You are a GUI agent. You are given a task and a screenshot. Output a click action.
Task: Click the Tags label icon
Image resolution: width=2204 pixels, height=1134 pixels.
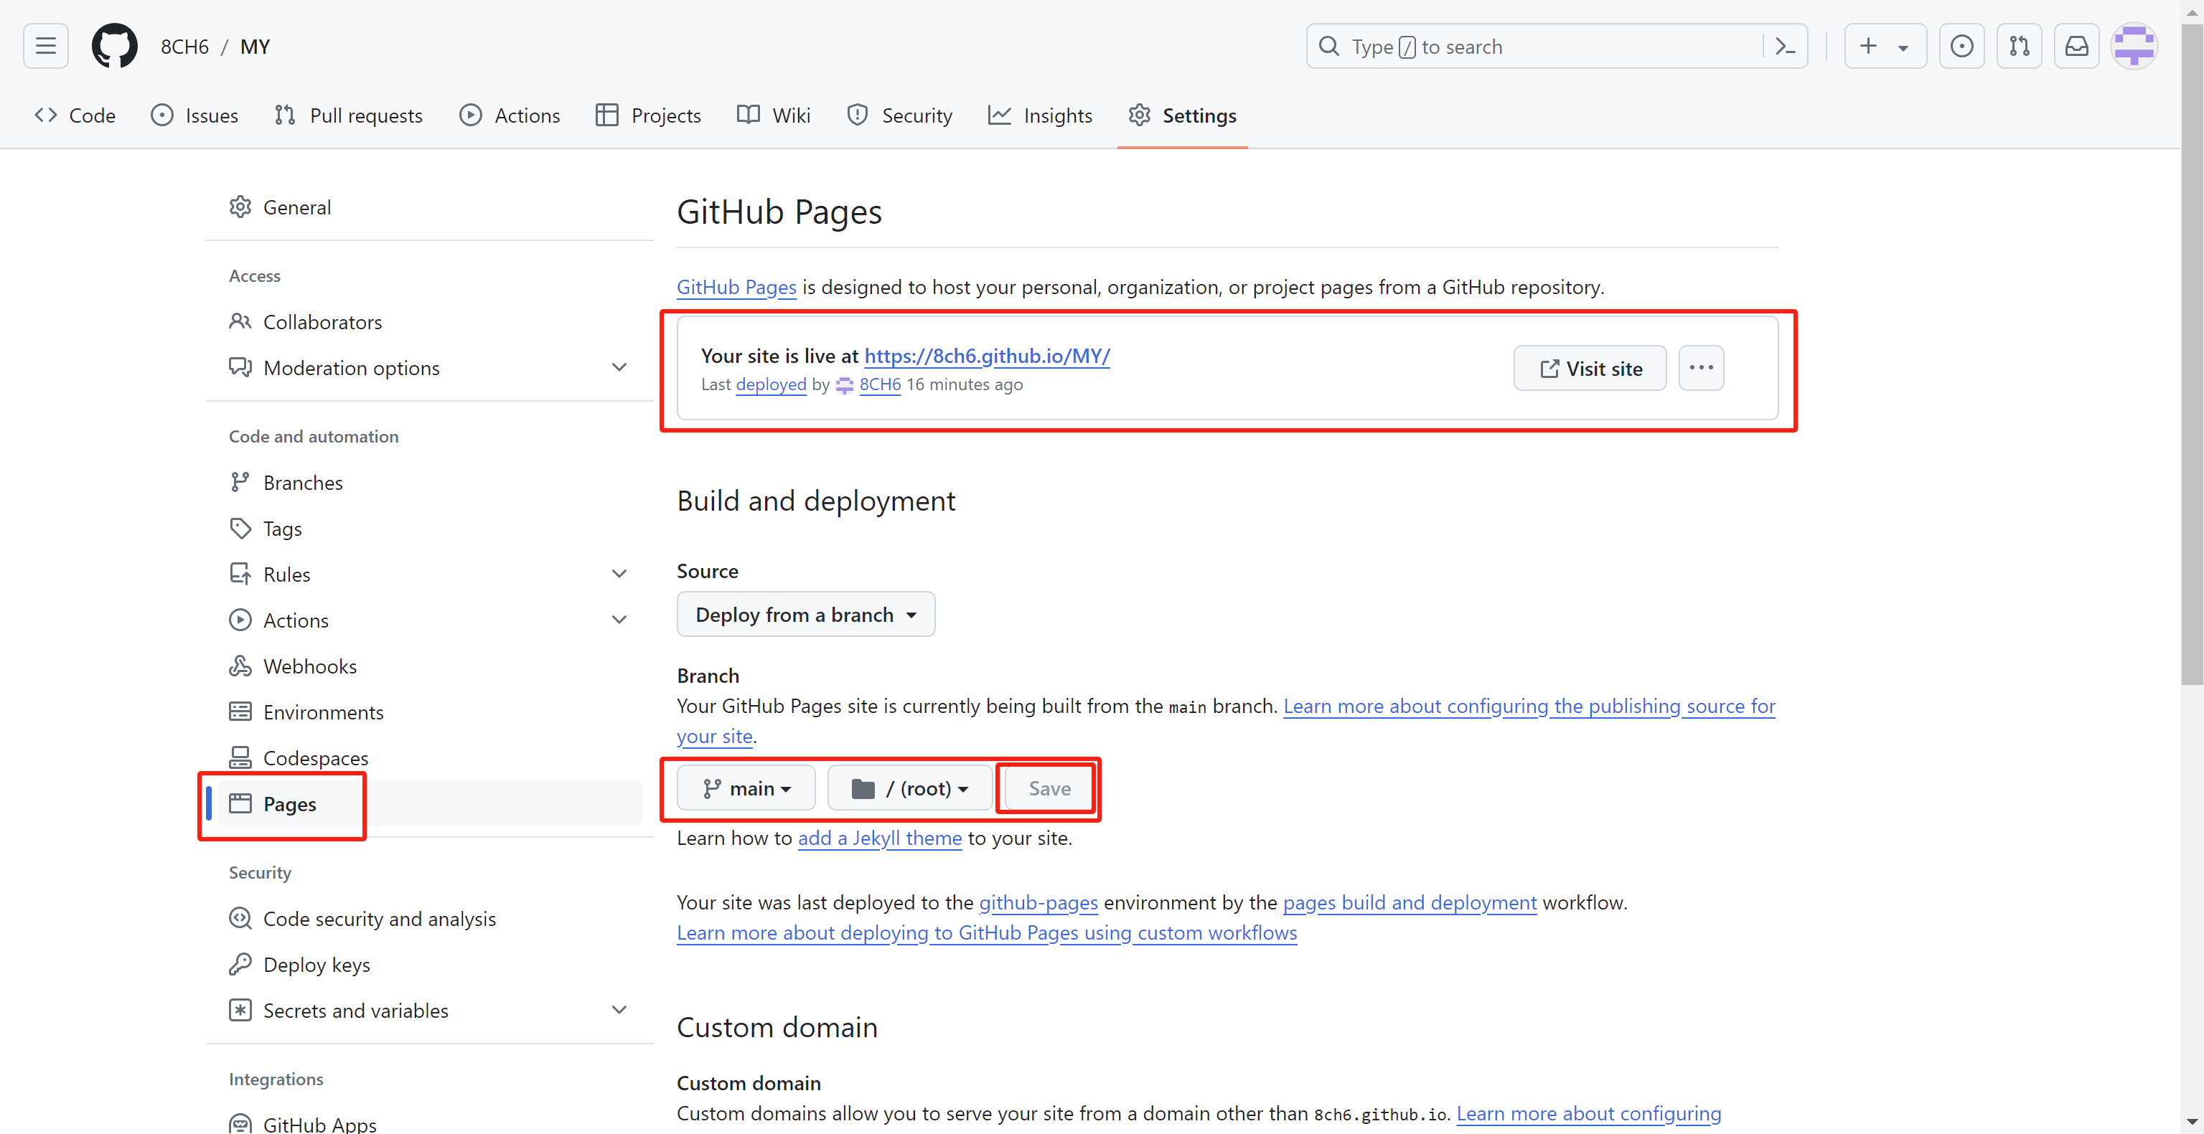click(x=240, y=529)
